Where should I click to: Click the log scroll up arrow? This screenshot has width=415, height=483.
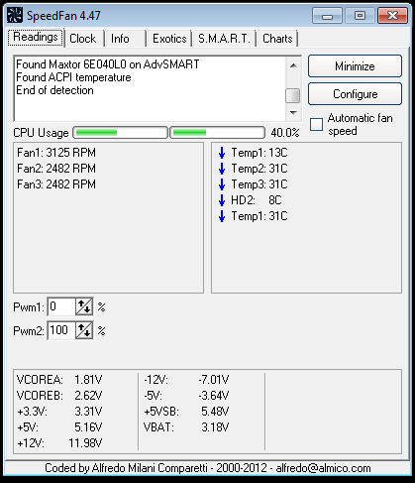(x=293, y=65)
